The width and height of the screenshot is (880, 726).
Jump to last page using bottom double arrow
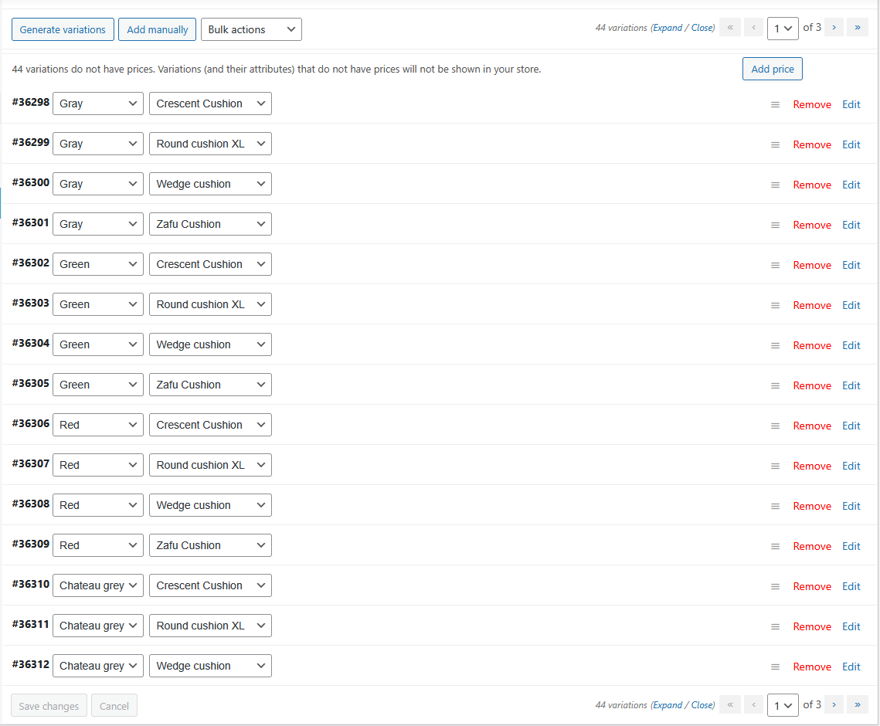pyautogui.click(x=857, y=705)
